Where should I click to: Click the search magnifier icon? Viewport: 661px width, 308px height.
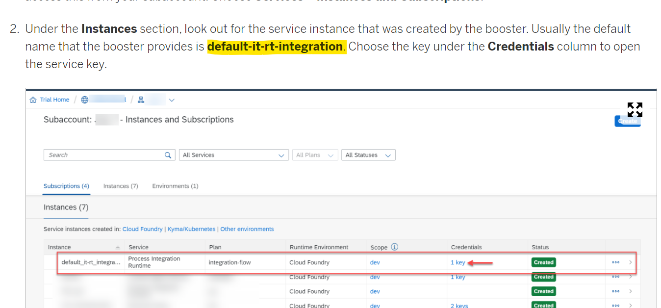[169, 154]
